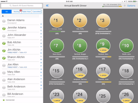Select Sanford, Maggie host label
The width and height of the screenshot is (138, 103).
pyautogui.click(x=80, y=54)
